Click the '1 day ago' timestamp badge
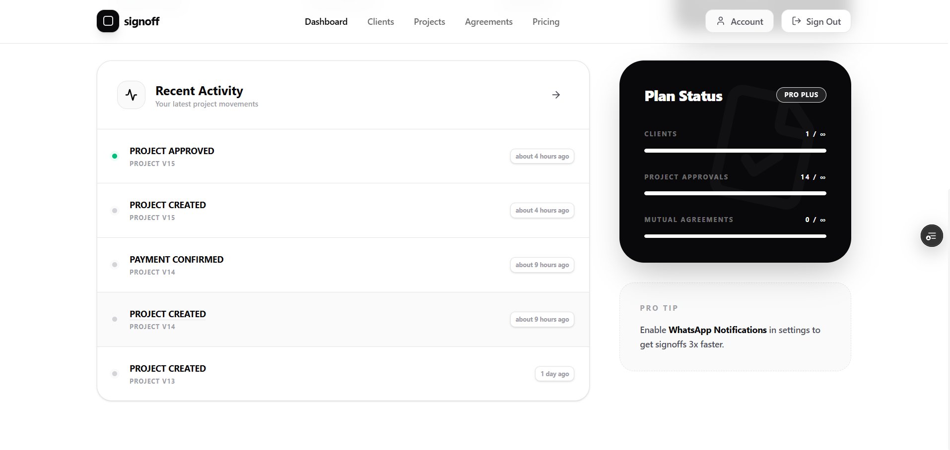 [554, 374]
